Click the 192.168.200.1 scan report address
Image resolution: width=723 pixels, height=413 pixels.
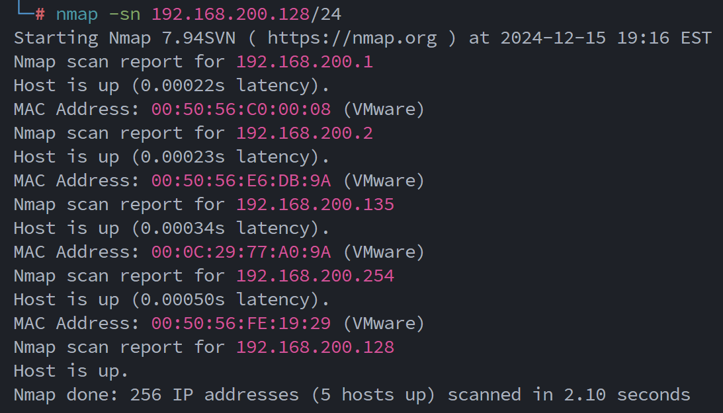coord(304,61)
